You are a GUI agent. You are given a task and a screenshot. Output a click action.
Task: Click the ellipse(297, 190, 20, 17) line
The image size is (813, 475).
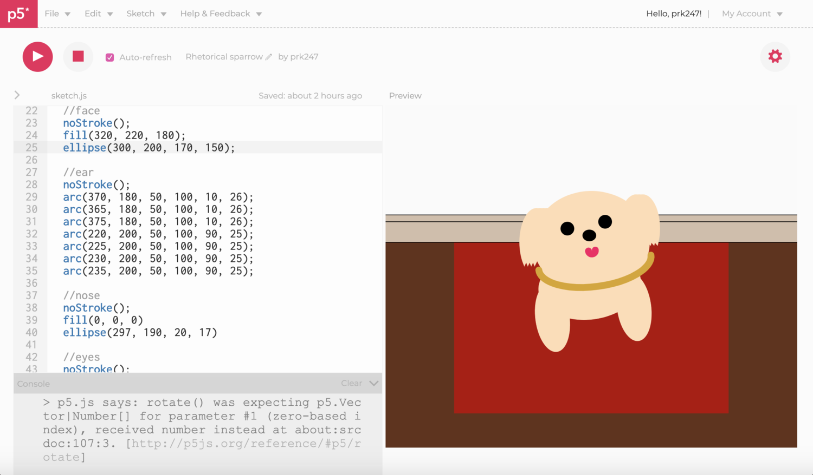140,333
